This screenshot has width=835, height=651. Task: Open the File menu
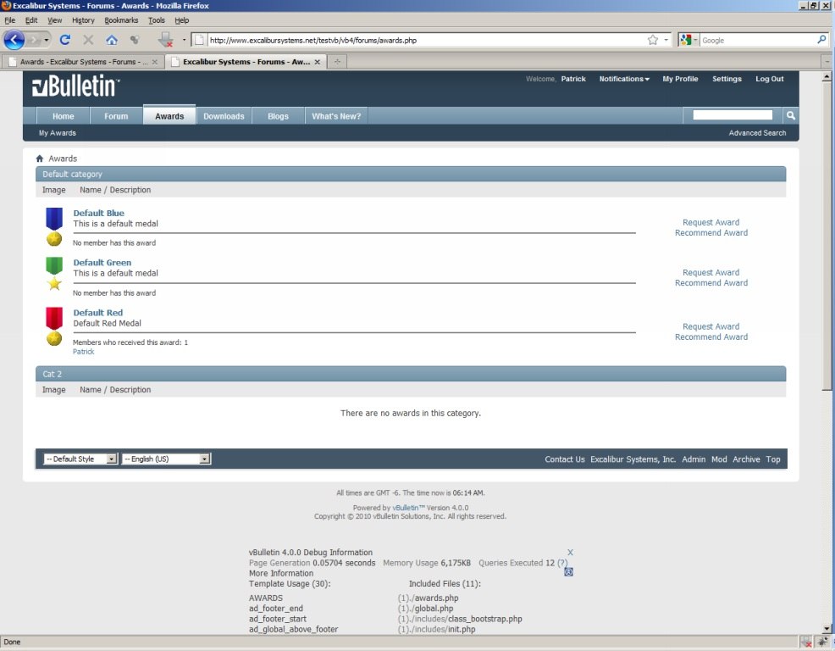pyautogui.click(x=10, y=20)
